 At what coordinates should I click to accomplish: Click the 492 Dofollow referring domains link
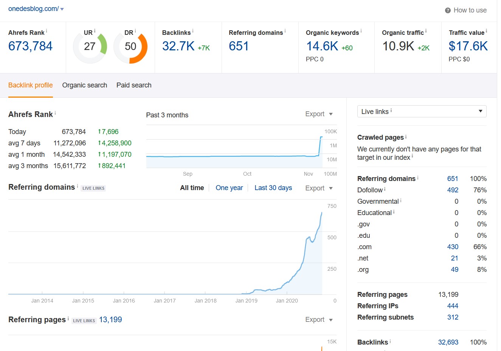[x=453, y=190]
